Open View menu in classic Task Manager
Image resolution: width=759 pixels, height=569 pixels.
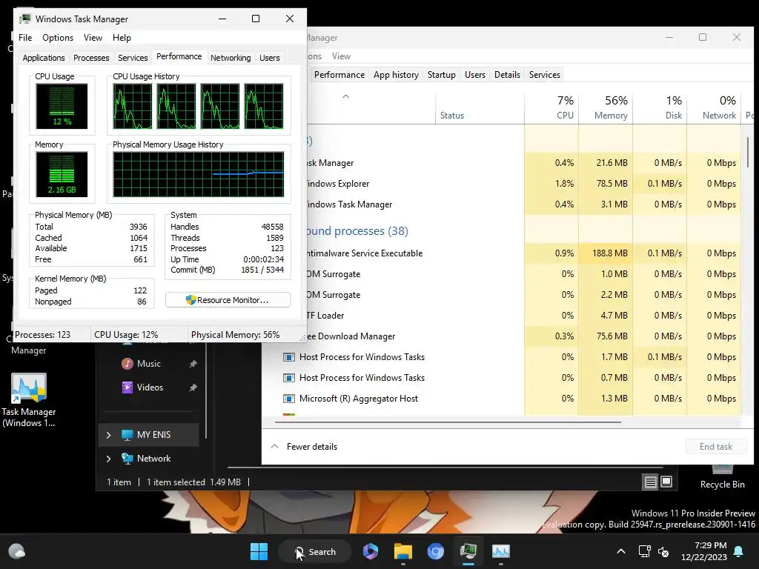tap(93, 38)
